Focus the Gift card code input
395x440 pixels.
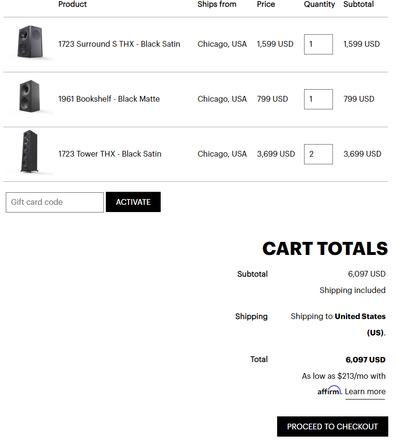(55, 202)
